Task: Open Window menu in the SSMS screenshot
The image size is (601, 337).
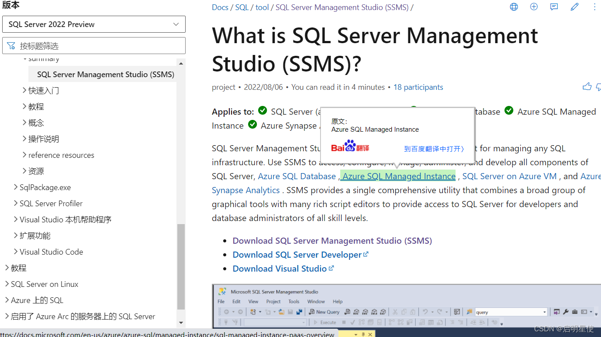Action: (x=316, y=302)
